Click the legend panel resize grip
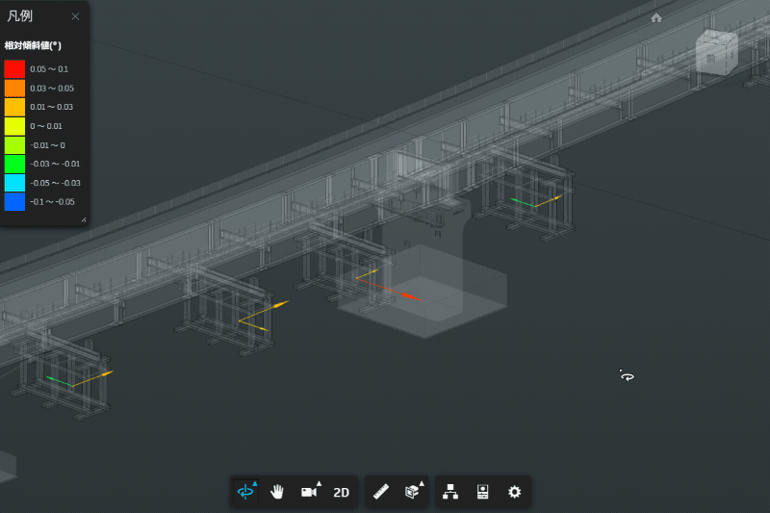Screen dimensions: 770x513 (83, 220)
